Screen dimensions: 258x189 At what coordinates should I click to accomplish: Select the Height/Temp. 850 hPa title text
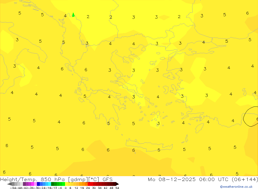tap(33, 179)
